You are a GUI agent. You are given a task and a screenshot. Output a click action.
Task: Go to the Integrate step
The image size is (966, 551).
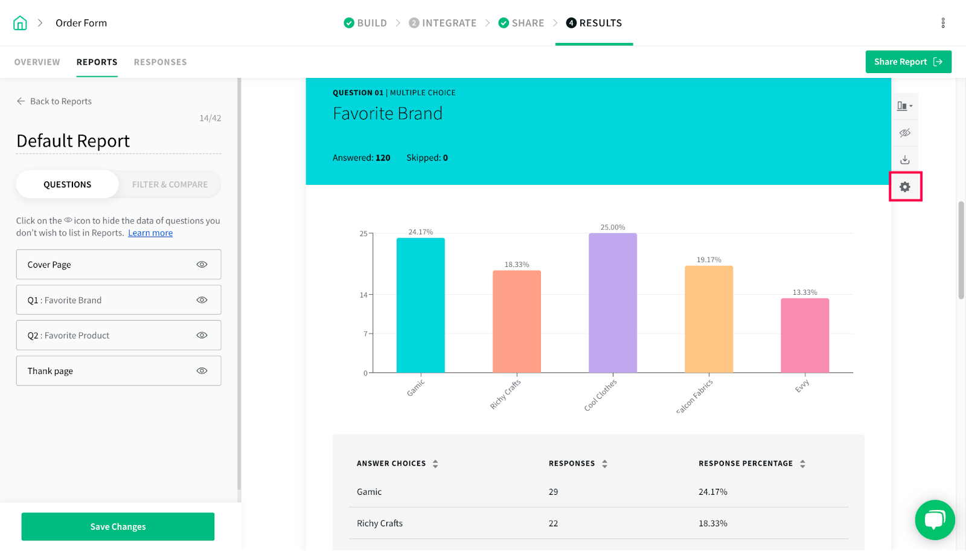443,23
